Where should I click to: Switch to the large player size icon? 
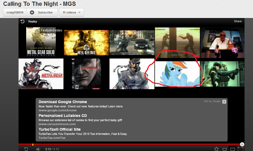click(233, 149)
